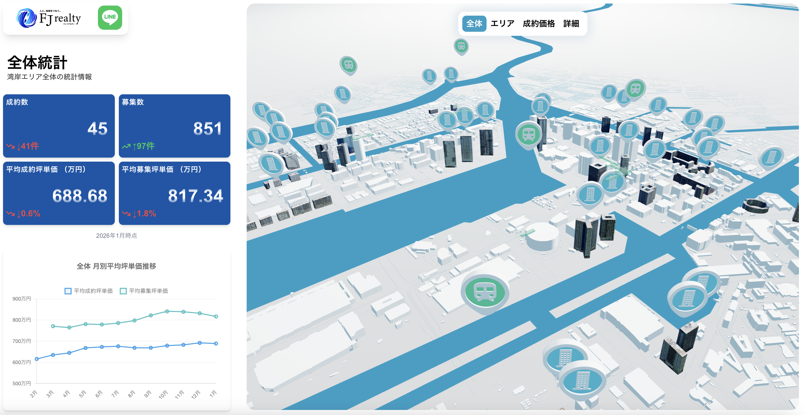Click the left-side train station marker
The image size is (805, 415).
pos(348,65)
